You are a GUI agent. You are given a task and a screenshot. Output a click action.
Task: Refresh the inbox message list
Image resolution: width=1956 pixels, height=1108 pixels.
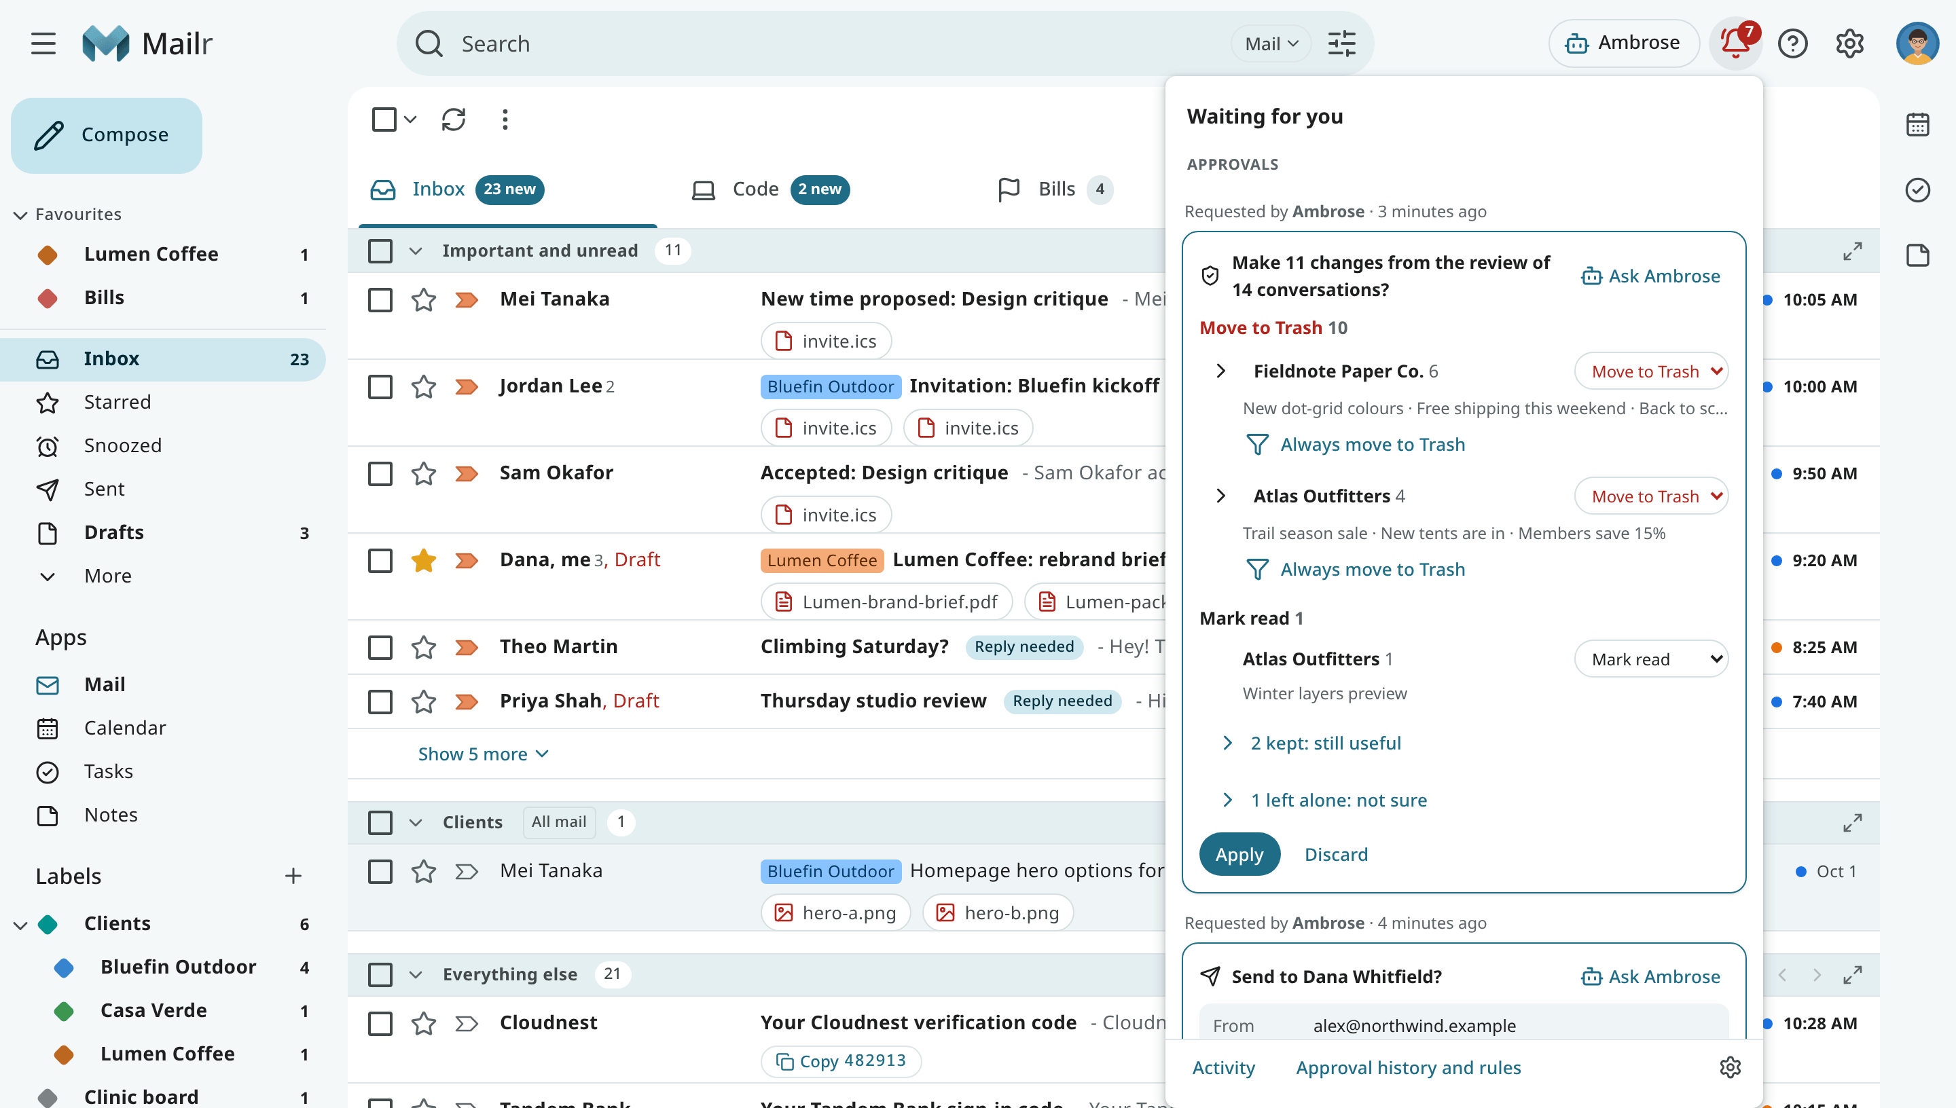coord(454,119)
